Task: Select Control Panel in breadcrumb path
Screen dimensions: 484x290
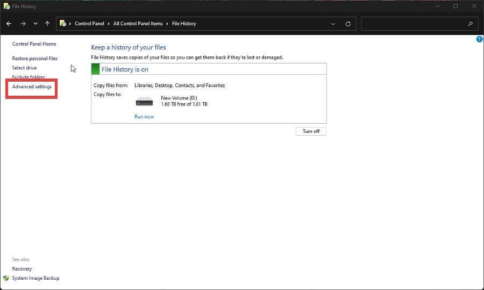Action: point(89,24)
